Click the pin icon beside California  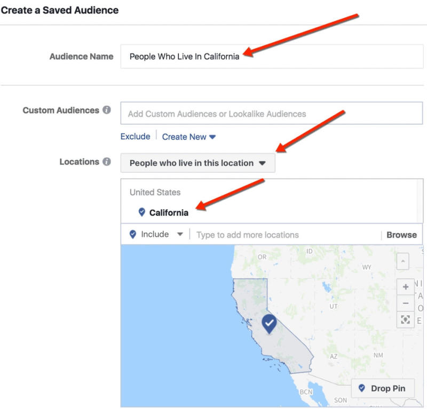point(141,212)
